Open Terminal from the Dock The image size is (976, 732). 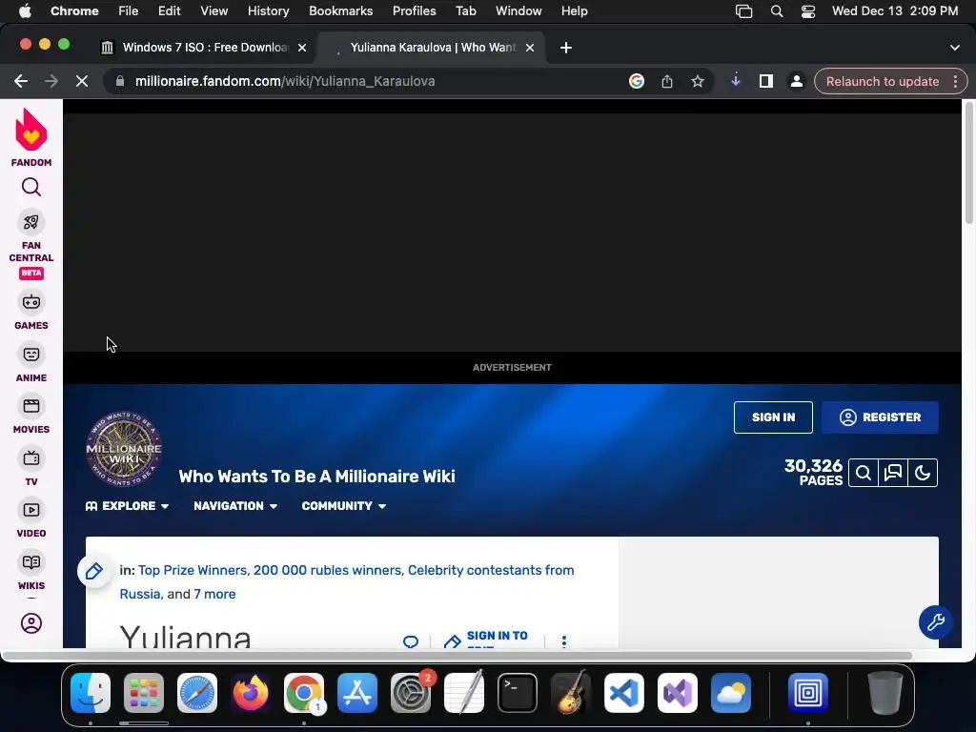518,692
